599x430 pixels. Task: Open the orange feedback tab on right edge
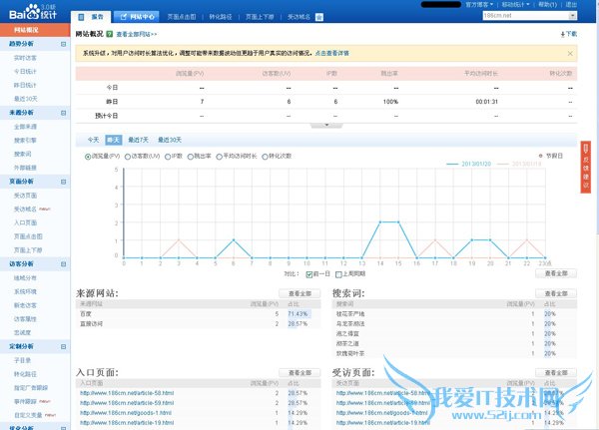tap(586, 167)
